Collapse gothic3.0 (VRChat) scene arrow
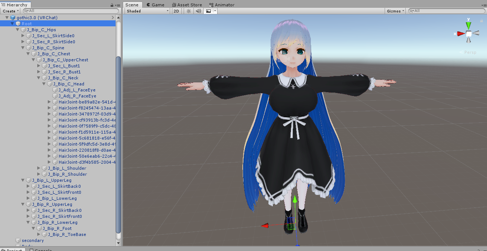Image resolution: width=487 pixels, height=251 pixels. pyautogui.click(x=7, y=18)
